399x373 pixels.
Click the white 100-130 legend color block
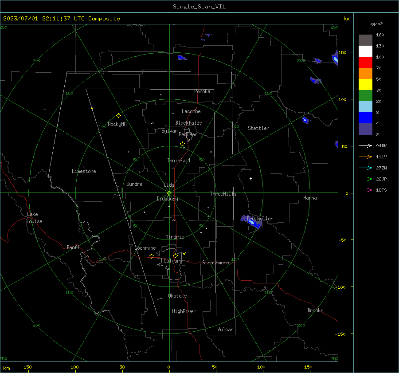[x=365, y=51]
